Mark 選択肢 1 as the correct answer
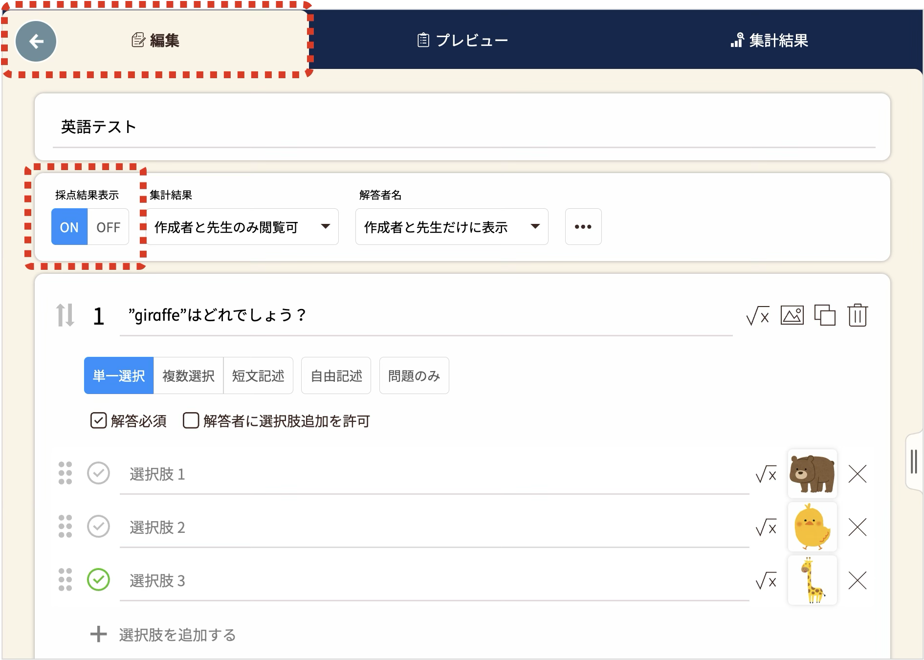Screen dimensions: 924x660 (98, 473)
